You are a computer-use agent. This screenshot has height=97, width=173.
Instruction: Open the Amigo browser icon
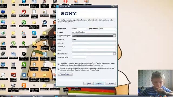(x=24, y=65)
